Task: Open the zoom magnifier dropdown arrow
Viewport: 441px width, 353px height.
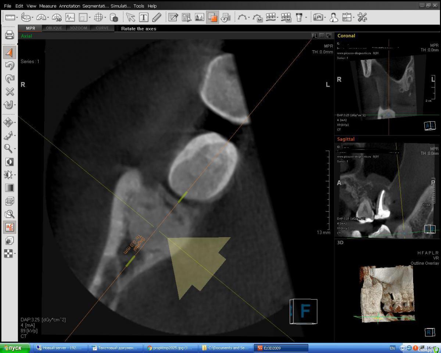Action: point(15,149)
